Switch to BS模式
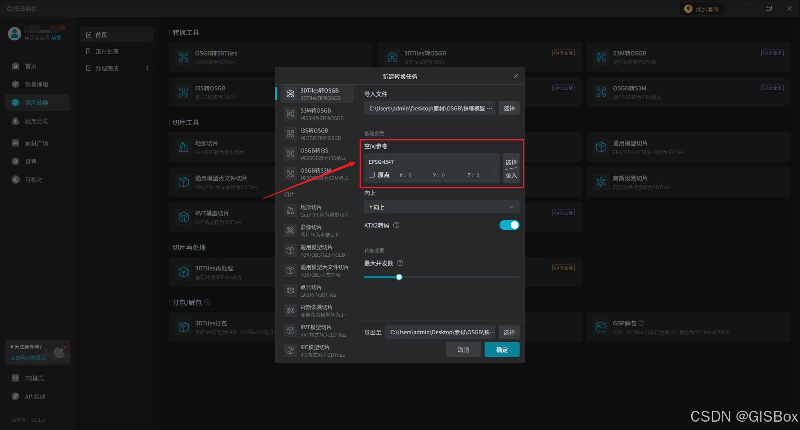The height and width of the screenshot is (430, 800). [x=37, y=378]
